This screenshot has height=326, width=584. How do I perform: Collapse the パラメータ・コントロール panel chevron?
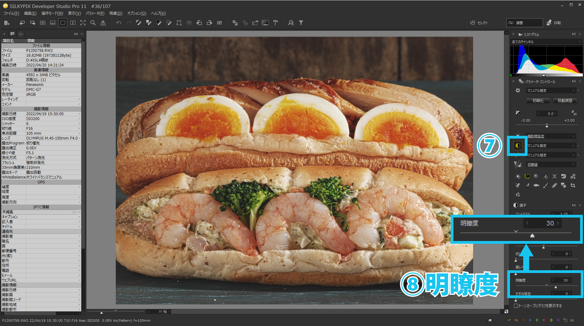click(513, 81)
